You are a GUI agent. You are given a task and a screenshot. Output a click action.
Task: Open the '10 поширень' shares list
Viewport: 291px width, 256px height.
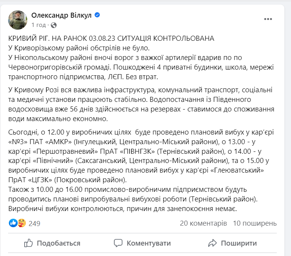pos(255,223)
